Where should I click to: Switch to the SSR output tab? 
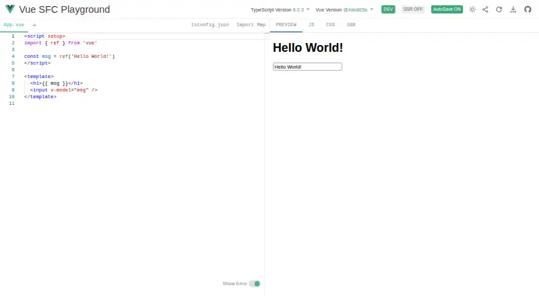(351, 25)
